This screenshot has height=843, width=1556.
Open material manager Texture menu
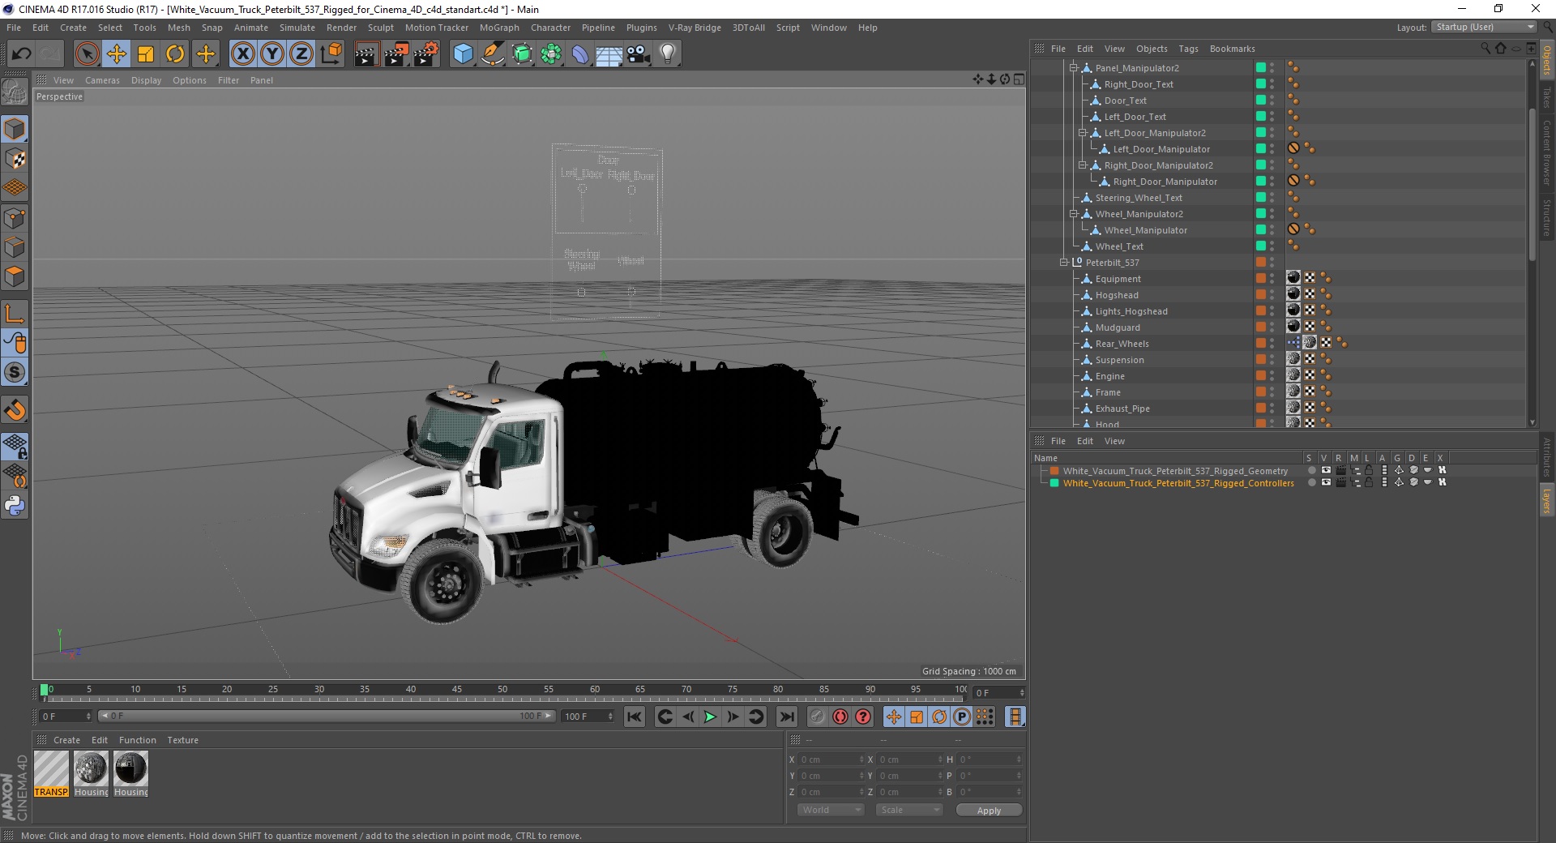tap(182, 740)
